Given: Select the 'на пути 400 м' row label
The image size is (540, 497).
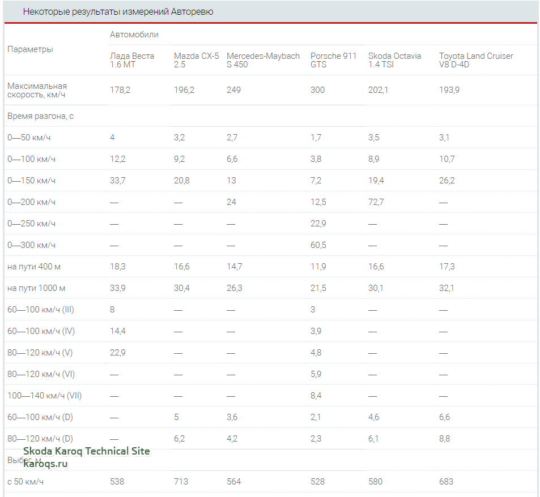Looking at the screenshot, I should 34,267.
